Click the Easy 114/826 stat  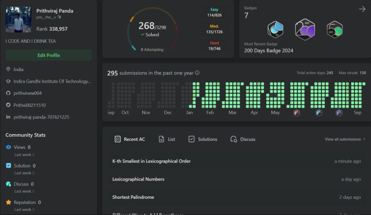(x=214, y=13)
